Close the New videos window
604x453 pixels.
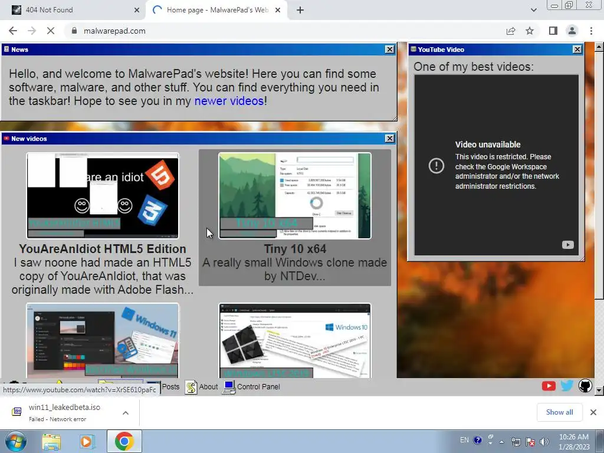[x=389, y=138]
